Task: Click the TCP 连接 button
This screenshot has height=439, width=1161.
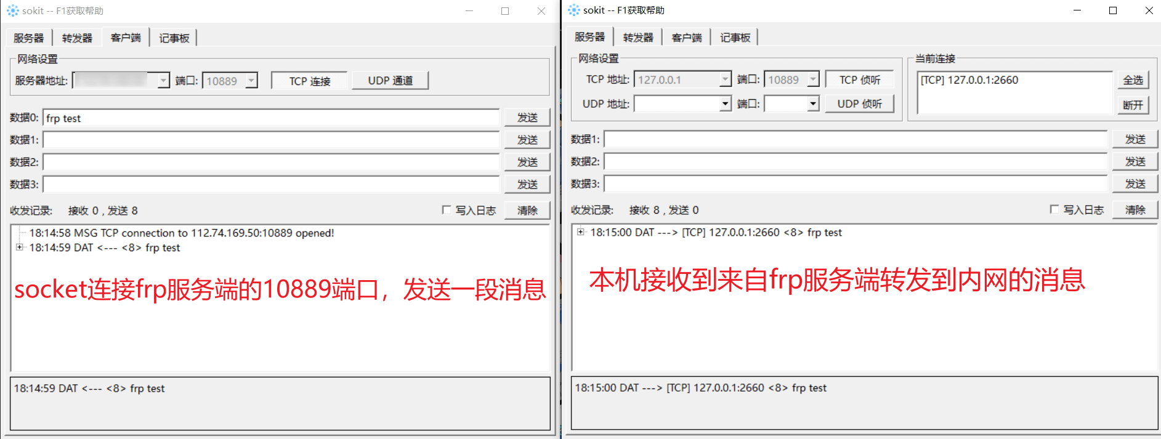Action: pyautogui.click(x=310, y=81)
